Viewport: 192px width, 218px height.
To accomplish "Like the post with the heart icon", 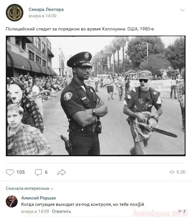I will click(x=10, y=172).
